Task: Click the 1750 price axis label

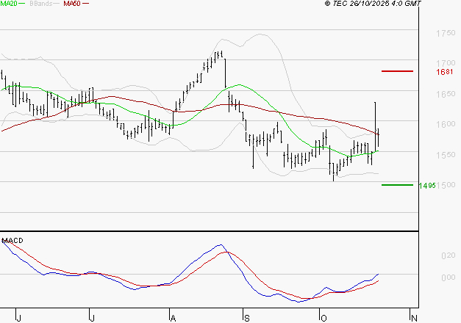Action: [446, 33]
